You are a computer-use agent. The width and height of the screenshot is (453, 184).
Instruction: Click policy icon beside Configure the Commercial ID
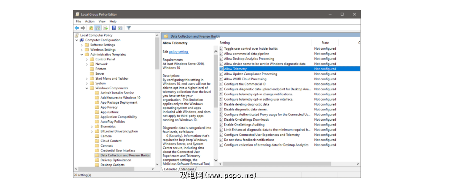coord(221,84)
